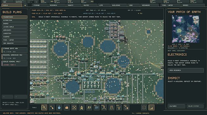Click the top bar next arrow
The height and width of the screenshot is (115, 207).
[36, 2]
